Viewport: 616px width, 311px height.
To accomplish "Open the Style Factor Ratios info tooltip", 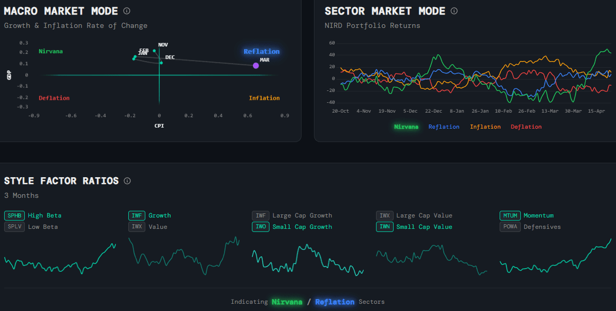I will [127, 181].
